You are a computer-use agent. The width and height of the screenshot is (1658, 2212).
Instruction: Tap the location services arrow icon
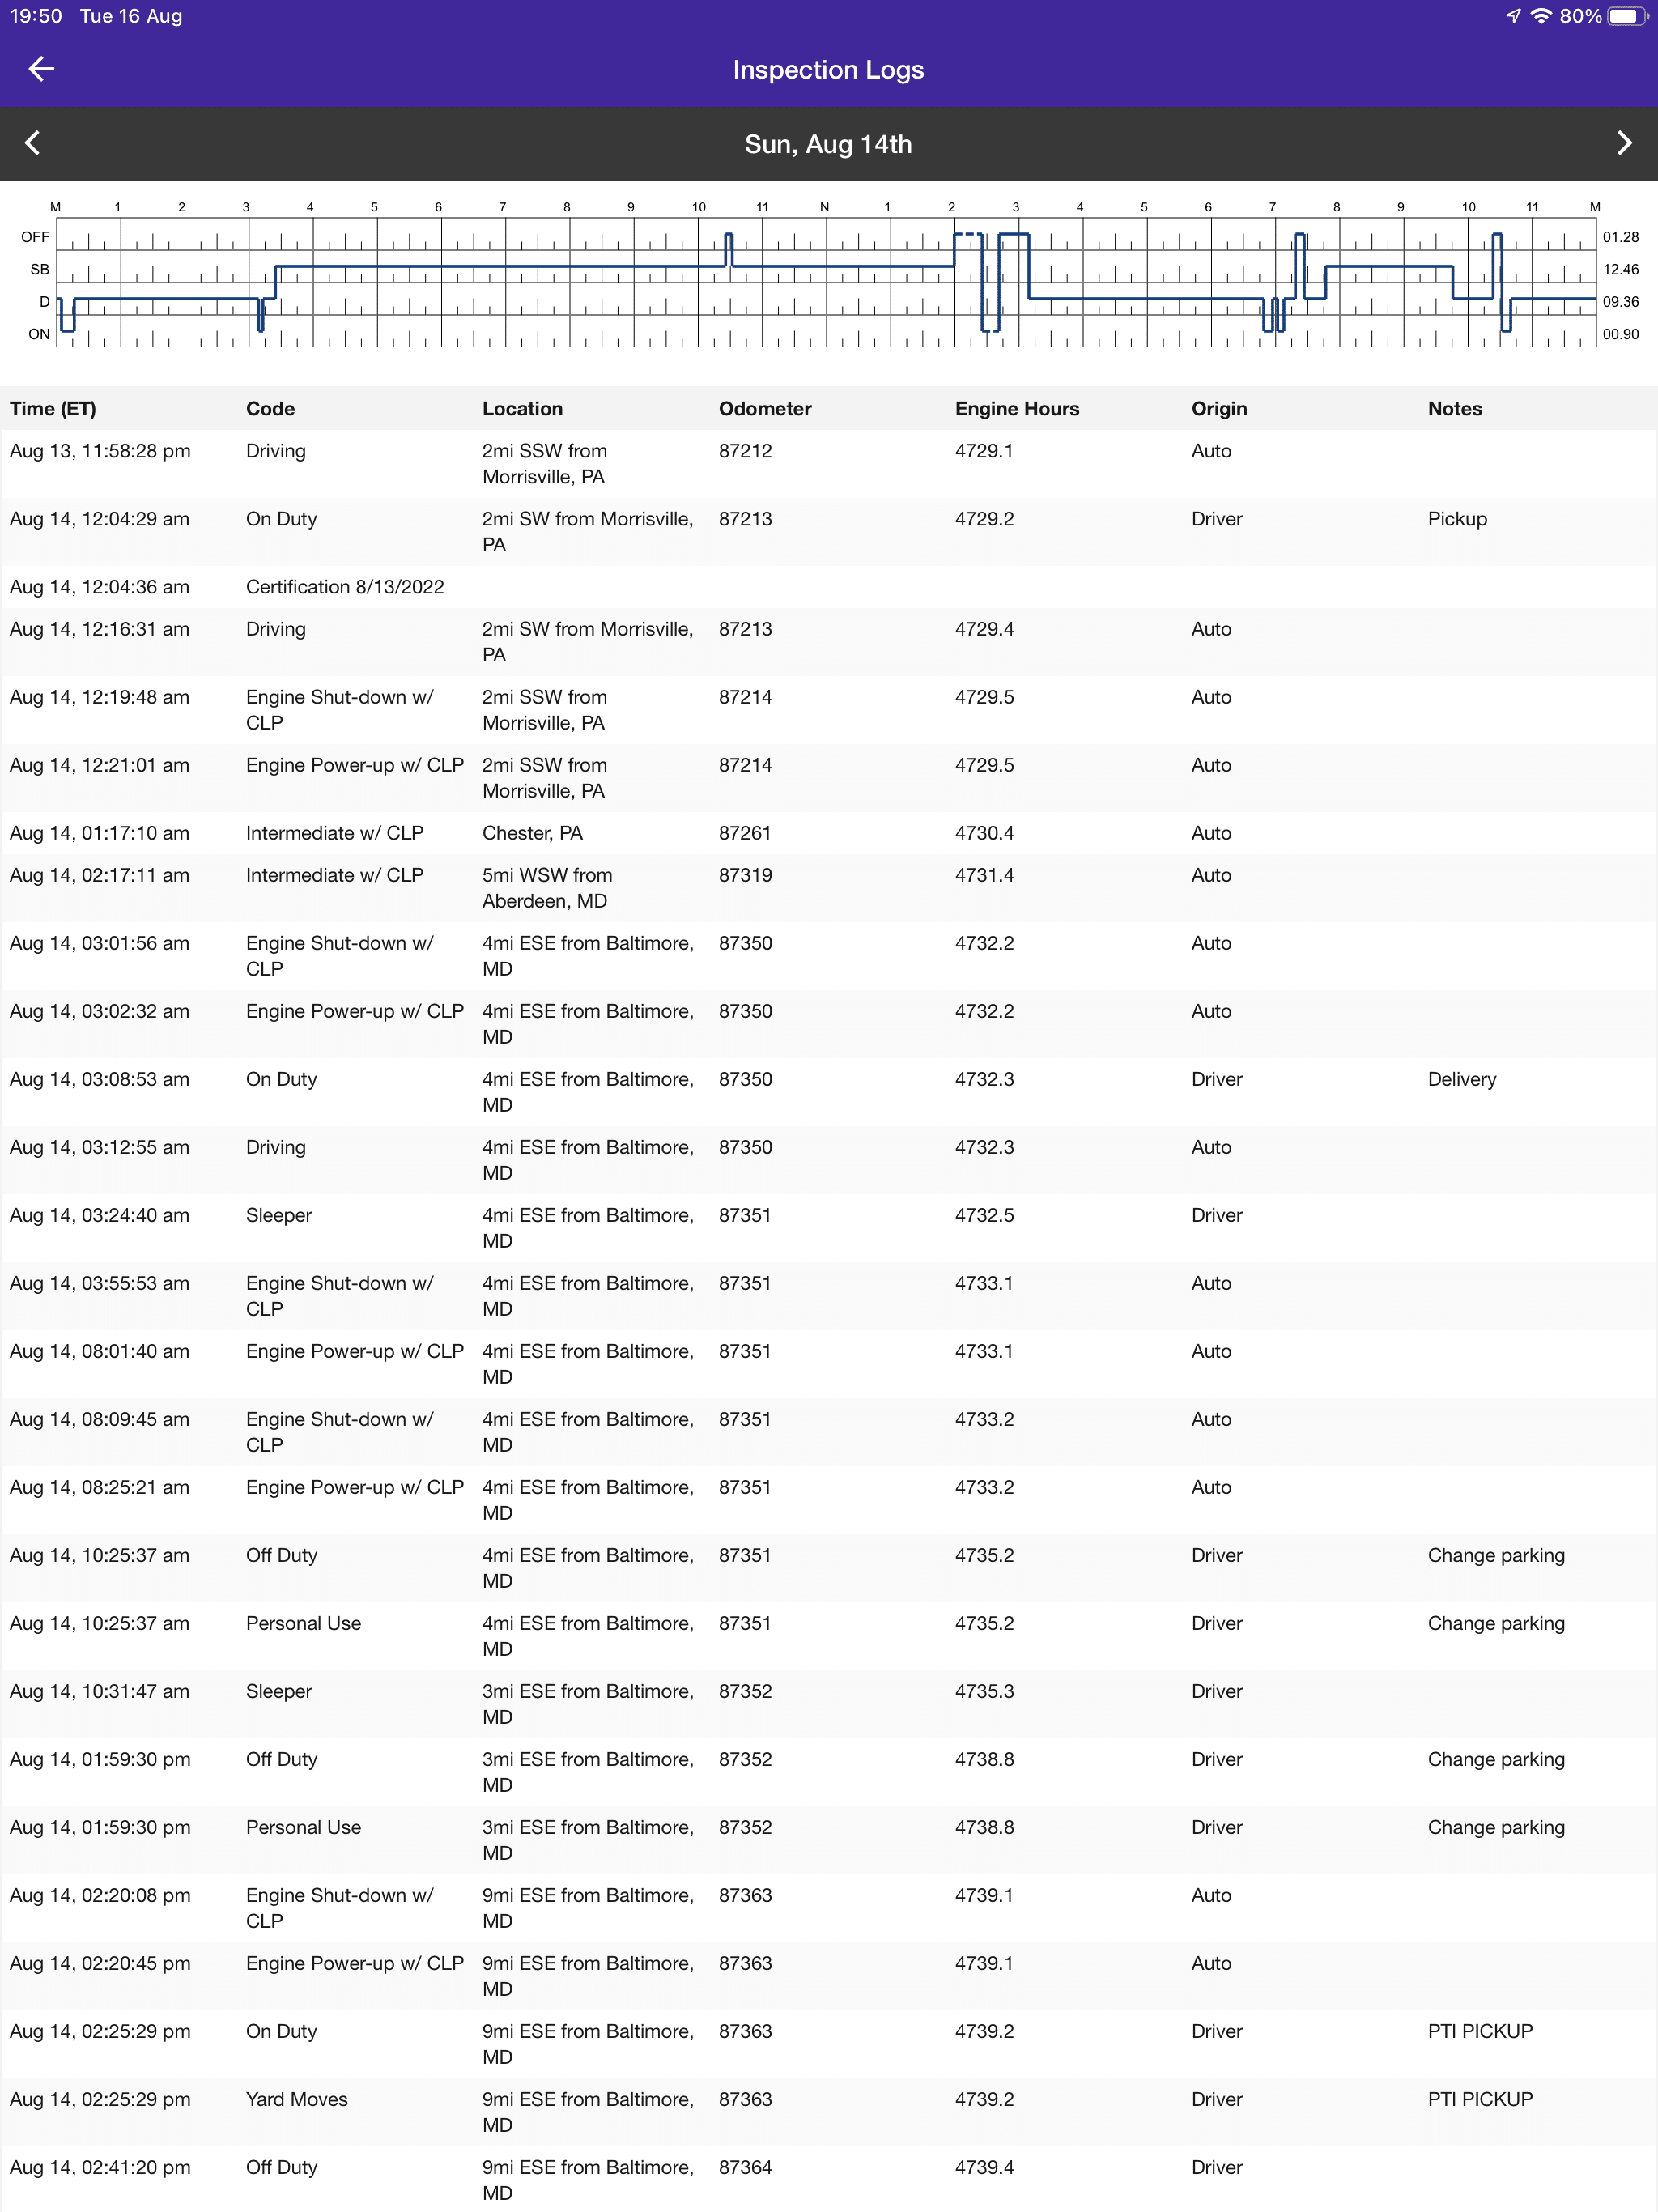[1513, 16]
